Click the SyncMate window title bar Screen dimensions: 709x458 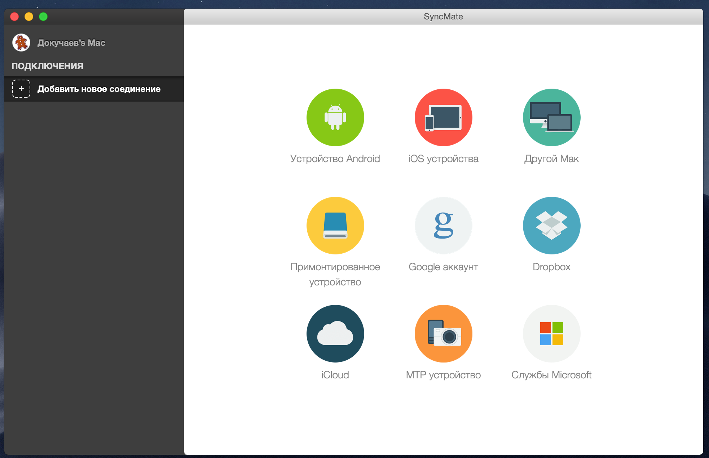(443, 17)
